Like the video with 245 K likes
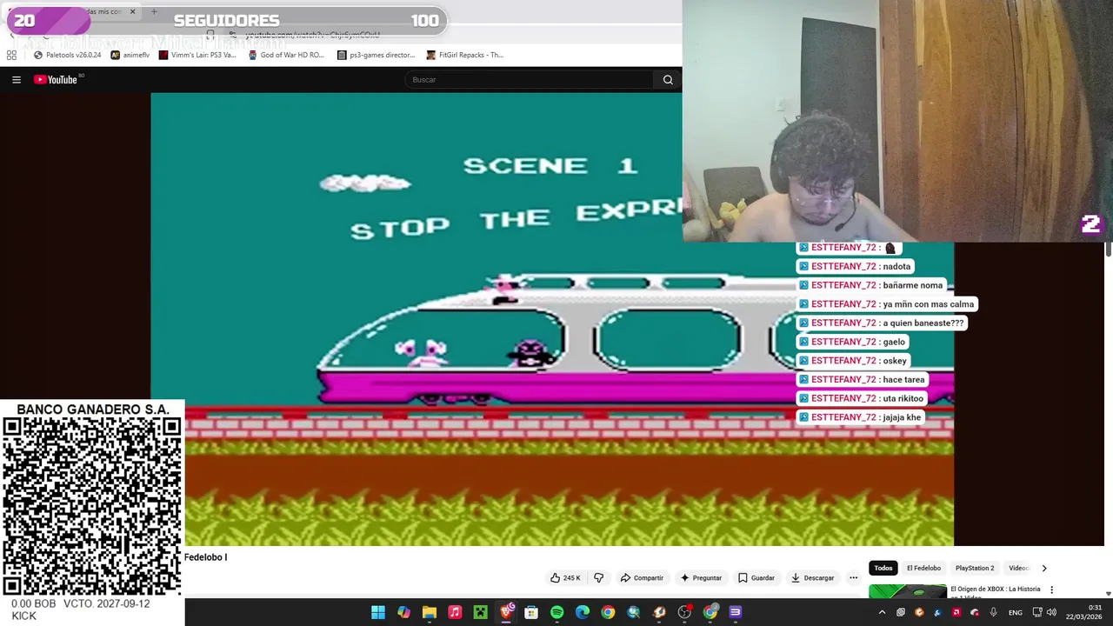The image size is (1113, 626). [565, 578]
